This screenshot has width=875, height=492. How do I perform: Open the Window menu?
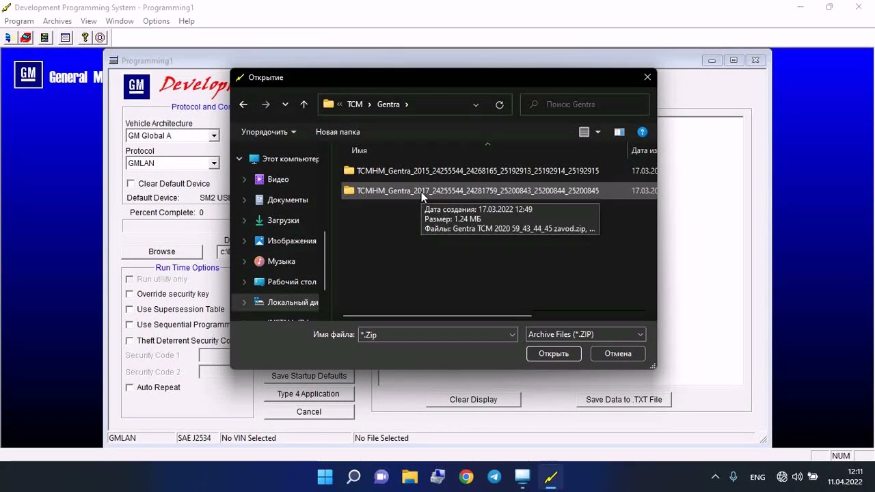[x=120, y=21]
